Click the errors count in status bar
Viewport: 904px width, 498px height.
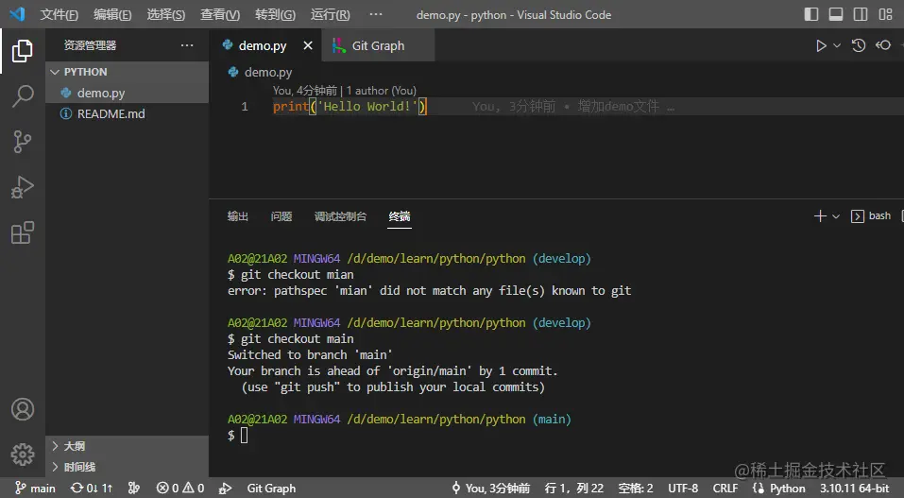click(168, 489)
